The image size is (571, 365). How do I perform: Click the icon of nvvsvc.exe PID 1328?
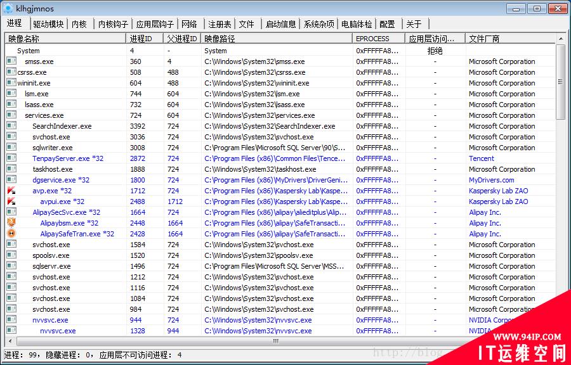coord(11,330)
